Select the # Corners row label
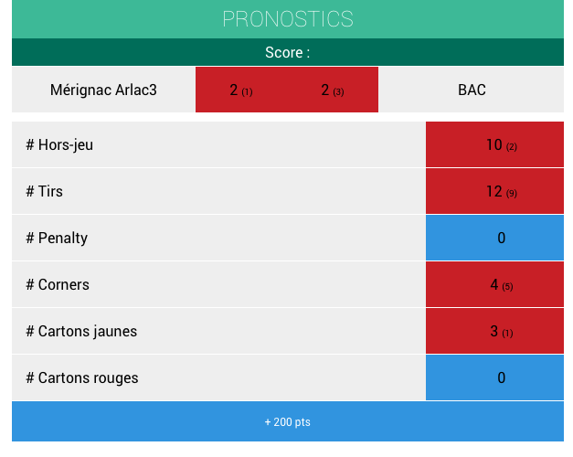Viewport: 573px width, 457px height. 58,285
